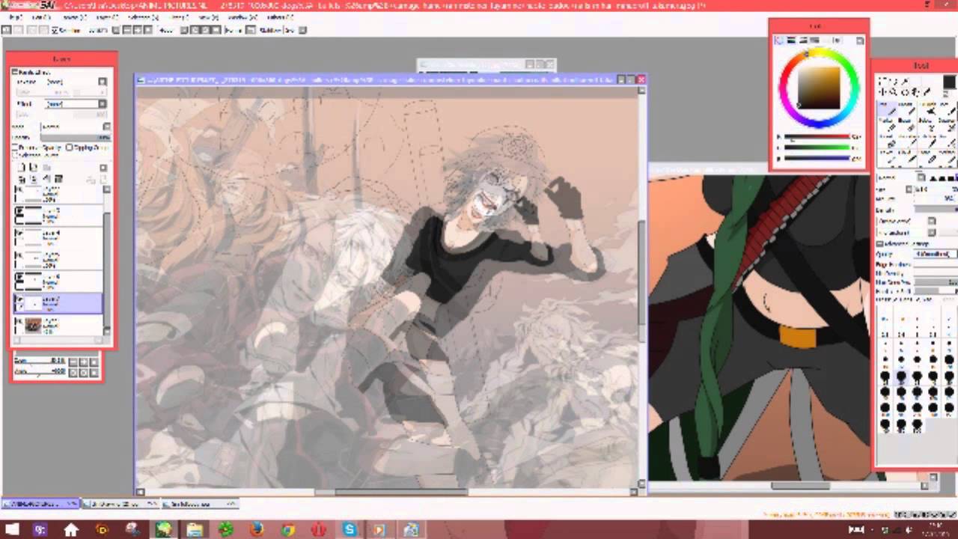Click the Firefox icon in the taskbar
The image size is (958, 539).
(x=257, y=529)
